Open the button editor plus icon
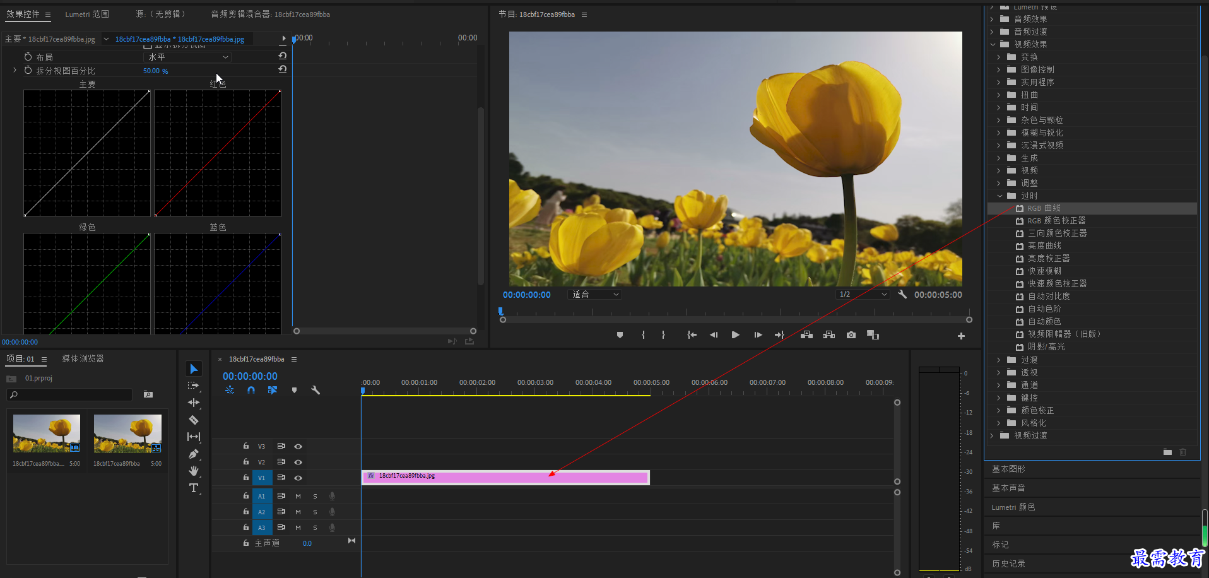Screen dimensions: 1209x578 [x=961, y=336]
